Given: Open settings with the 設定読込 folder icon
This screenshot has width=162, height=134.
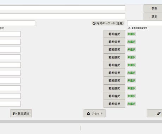Looking at the screenshot, I should (x=21, y=113).
